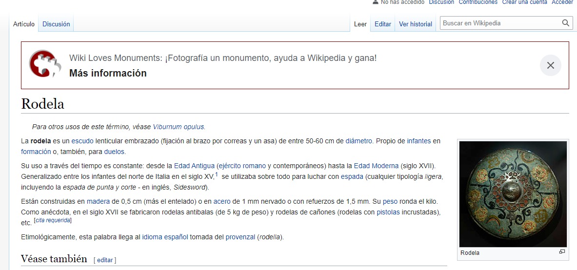Jump to footnote reference 1

pyautogui.click(x=217, y=175)
